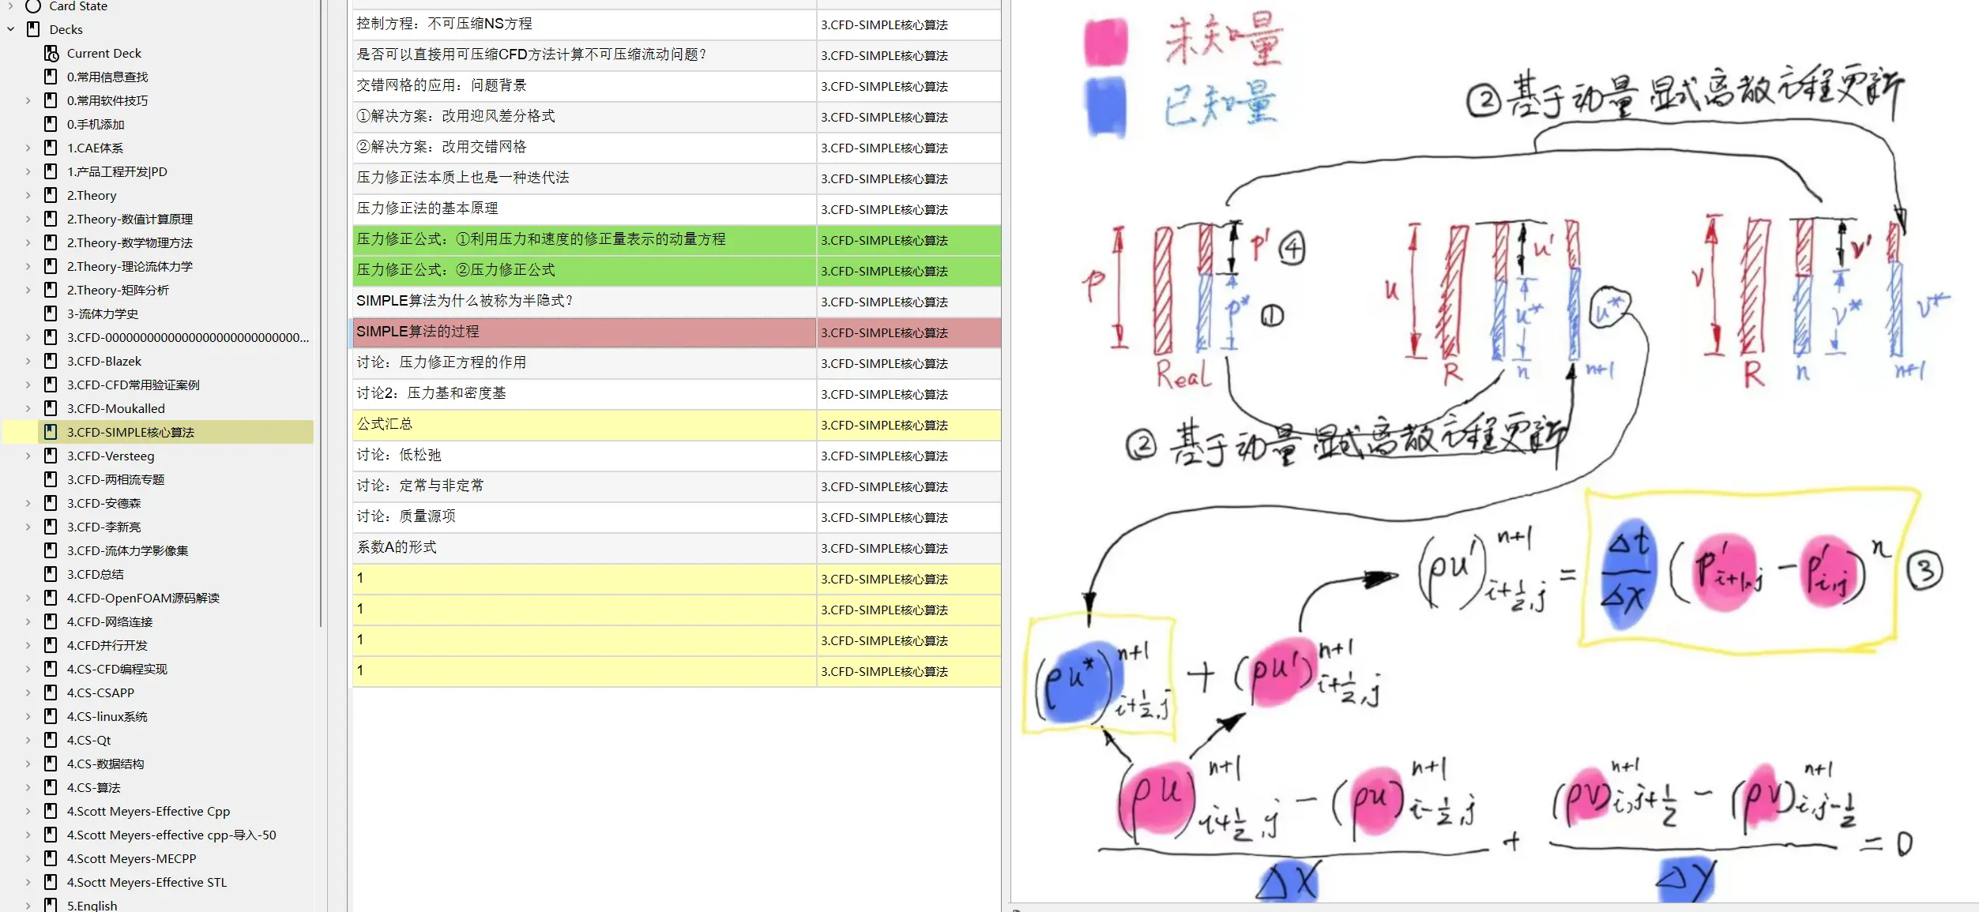1979x912 pixels.
Task: Expand the 4.CS-CSAPP deck
Action: 28,692
